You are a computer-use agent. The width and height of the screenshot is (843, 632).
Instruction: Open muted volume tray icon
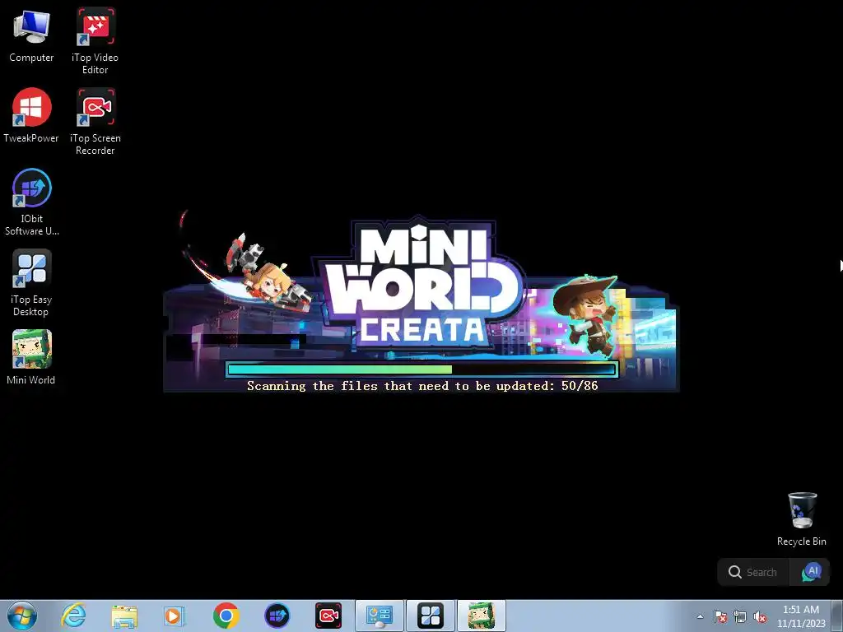760,616
